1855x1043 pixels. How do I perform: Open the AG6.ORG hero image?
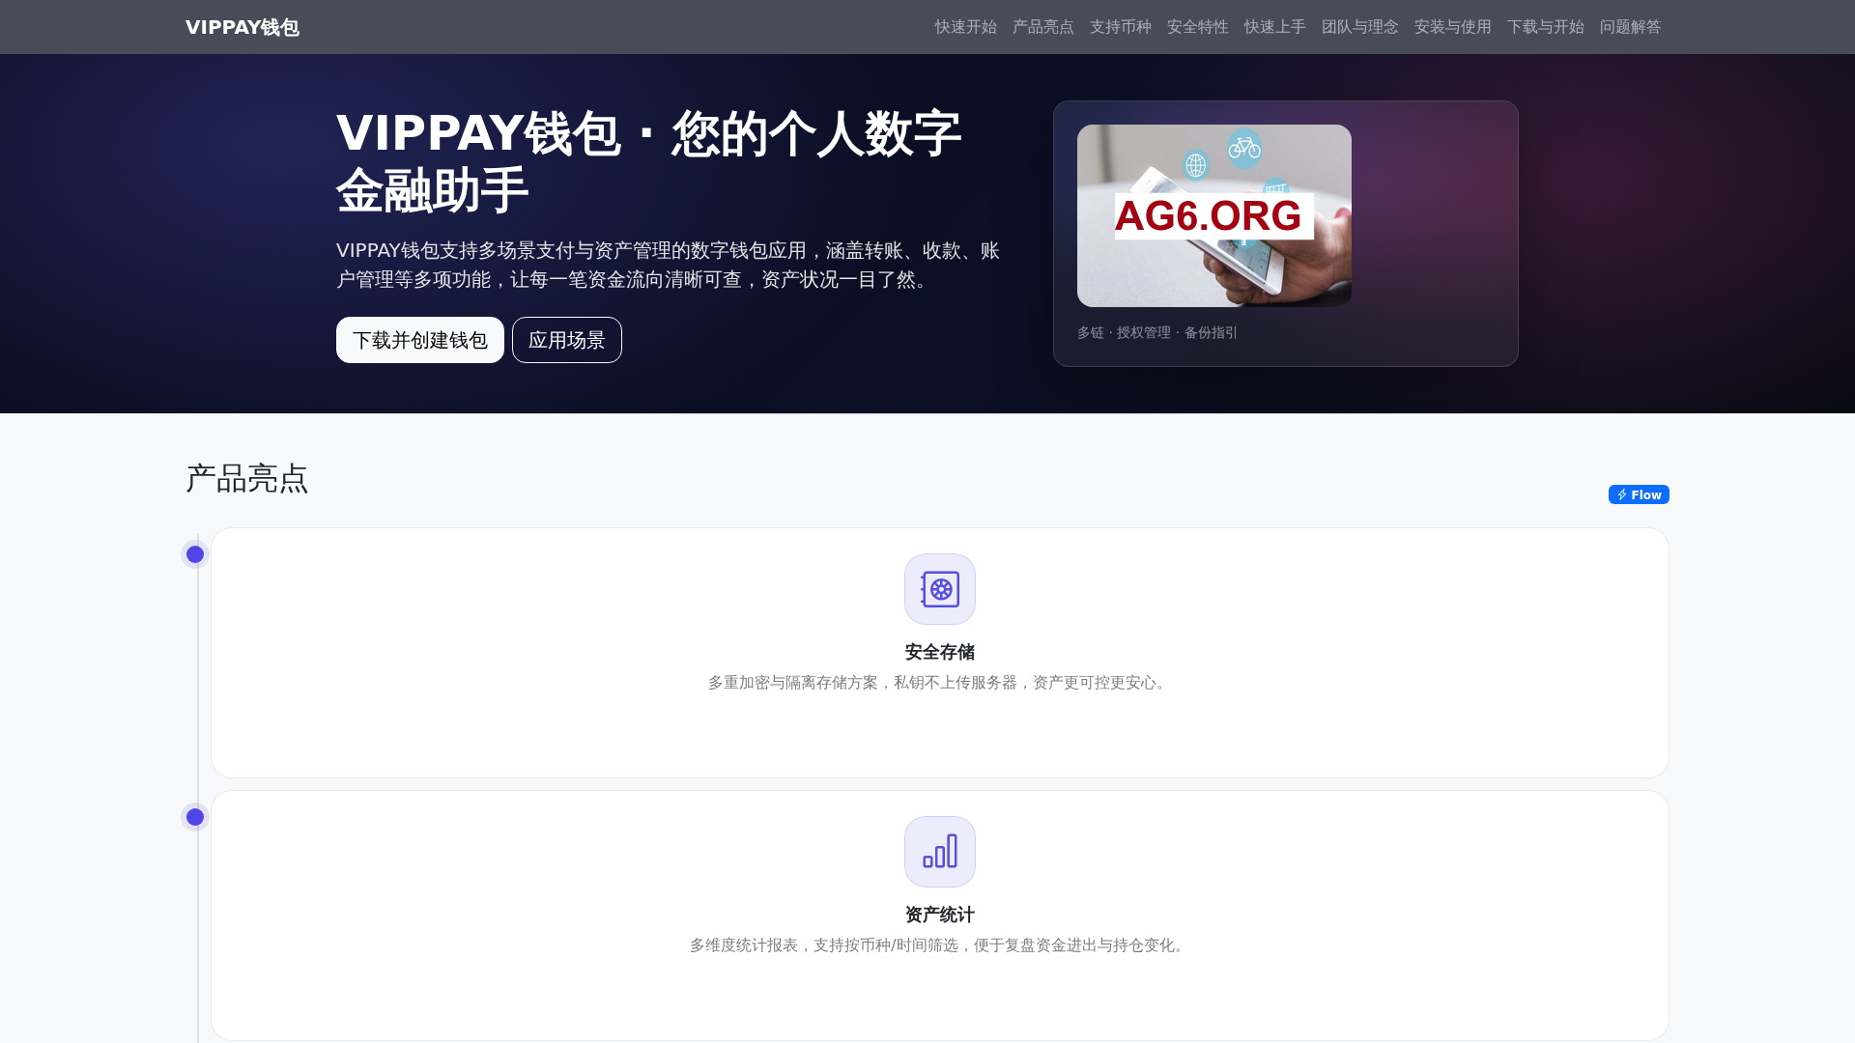(x=1214, y=215)
